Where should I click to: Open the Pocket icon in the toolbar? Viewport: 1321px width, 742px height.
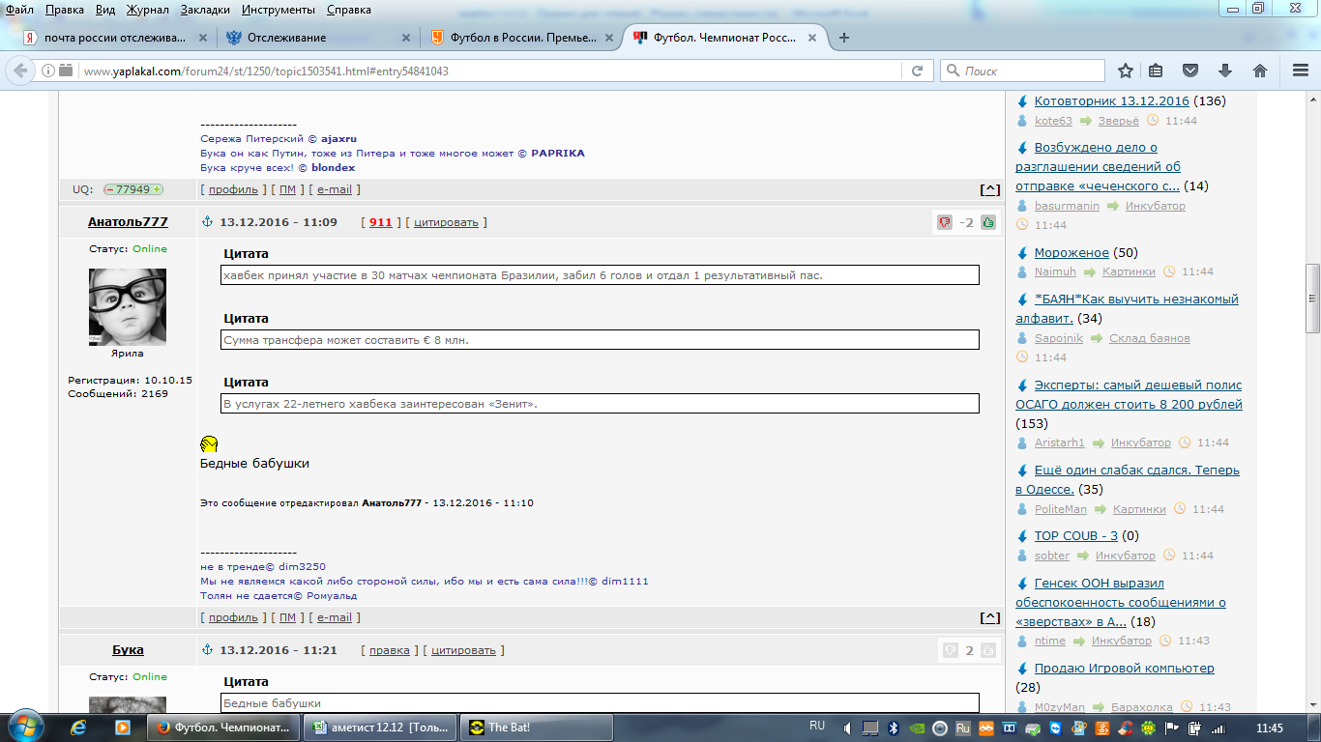click(x=1191, y=71)
